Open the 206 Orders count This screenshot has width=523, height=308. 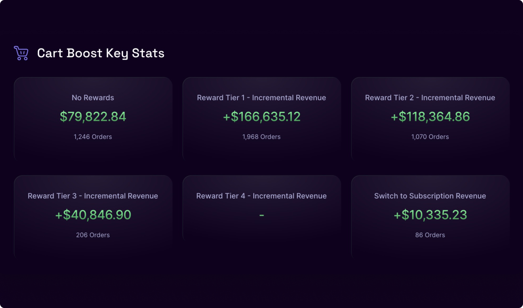click(93, 235)
